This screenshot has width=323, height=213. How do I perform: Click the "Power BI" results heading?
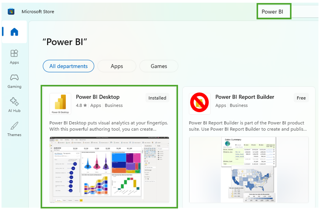pos(65,42)
